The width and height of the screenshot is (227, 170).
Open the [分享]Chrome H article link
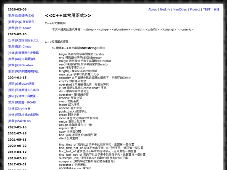tap(19, 109)
